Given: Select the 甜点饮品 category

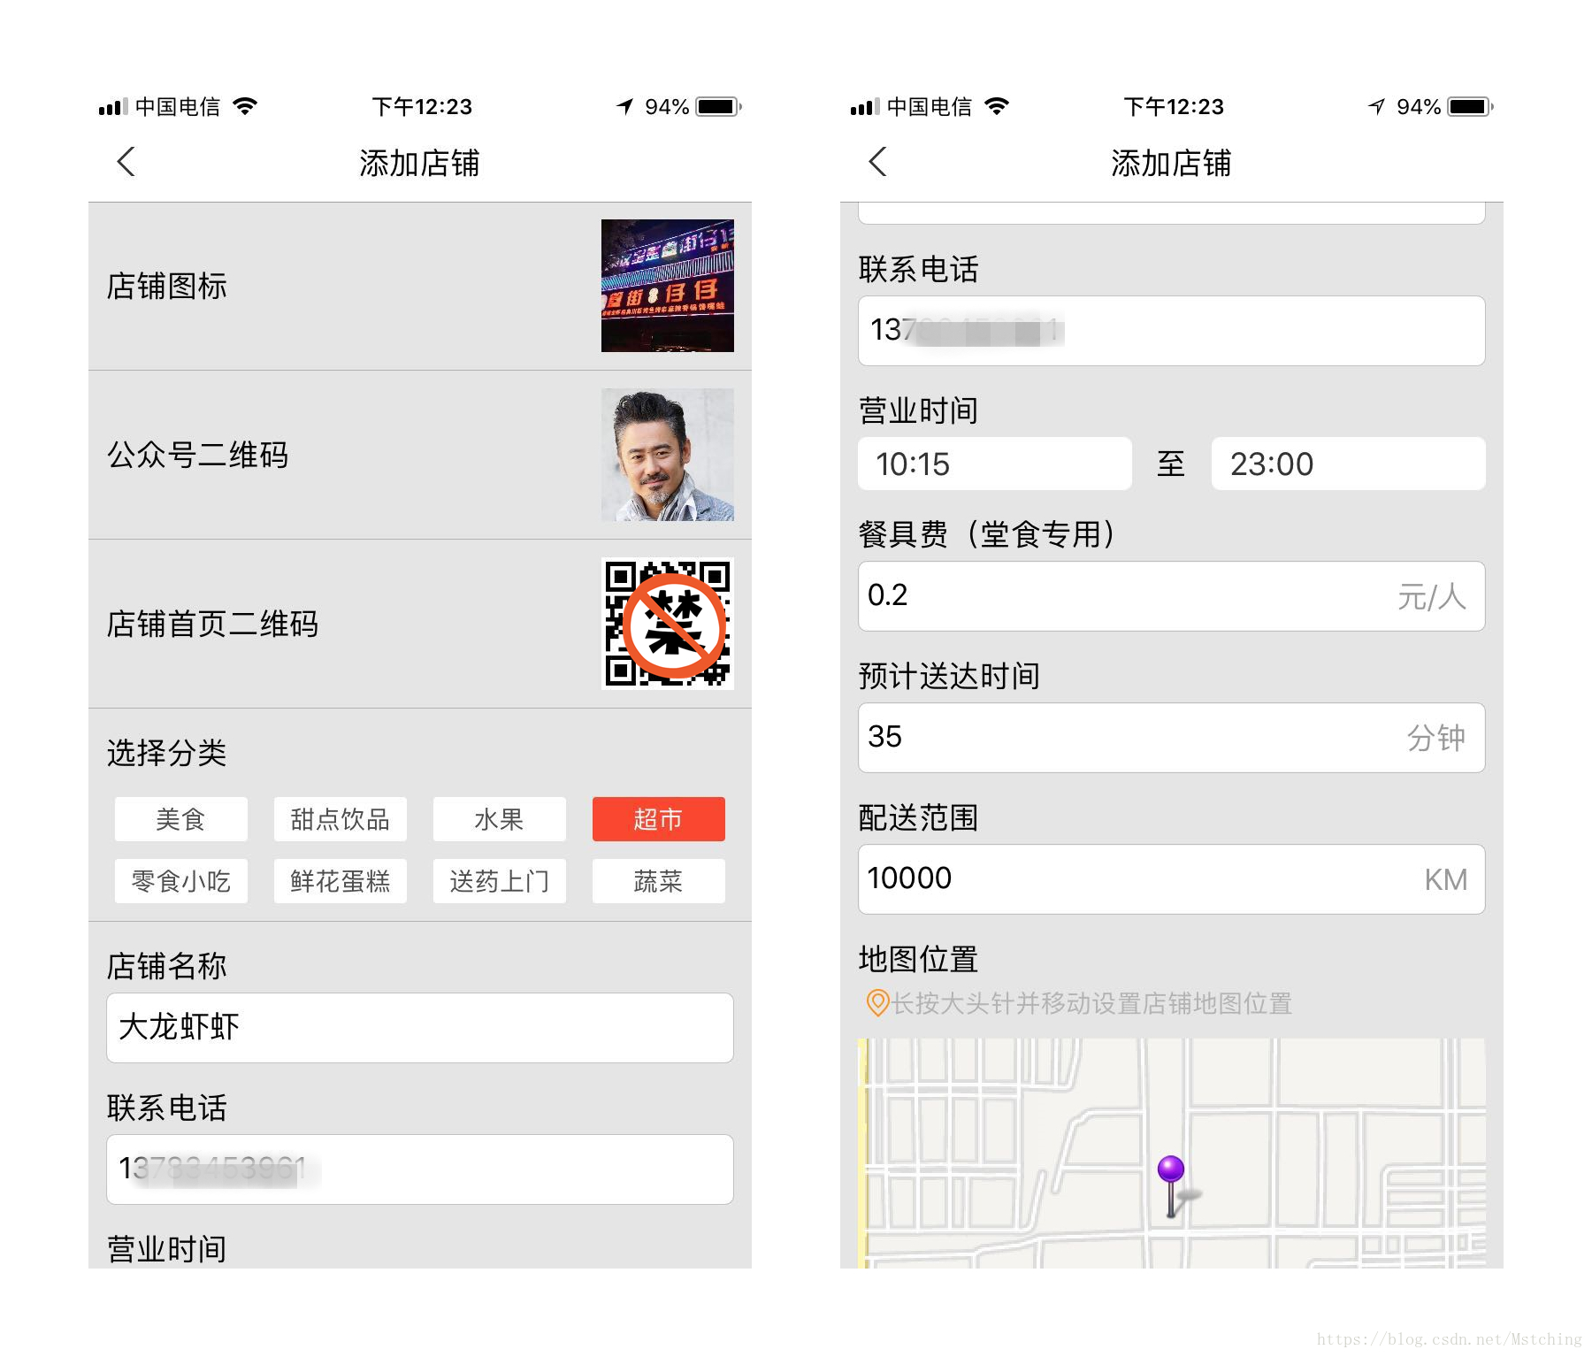Looking at the screenshot, I should point(341,819).
